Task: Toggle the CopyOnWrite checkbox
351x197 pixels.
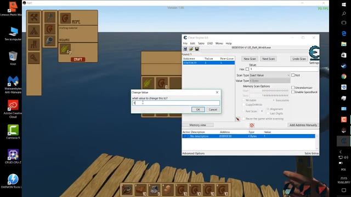Action: (244, 105)
